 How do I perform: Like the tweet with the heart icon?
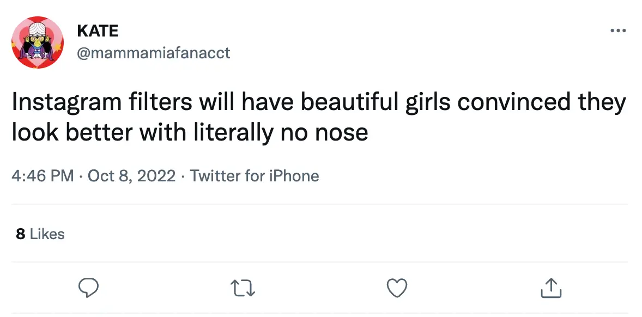tap(397, 288)
